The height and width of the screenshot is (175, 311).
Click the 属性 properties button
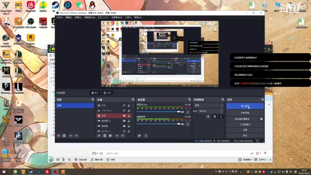click(x=95, y=93)
